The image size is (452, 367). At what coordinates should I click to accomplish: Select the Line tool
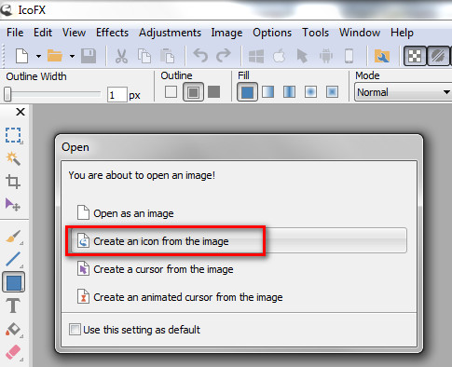(13, 260)
